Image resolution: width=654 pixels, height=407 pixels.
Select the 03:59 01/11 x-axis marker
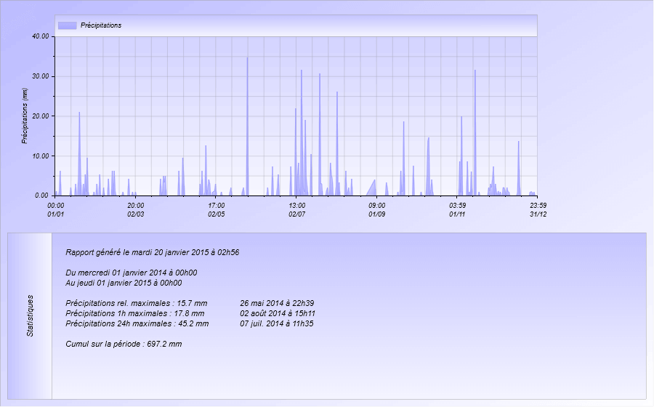(457, 210)
